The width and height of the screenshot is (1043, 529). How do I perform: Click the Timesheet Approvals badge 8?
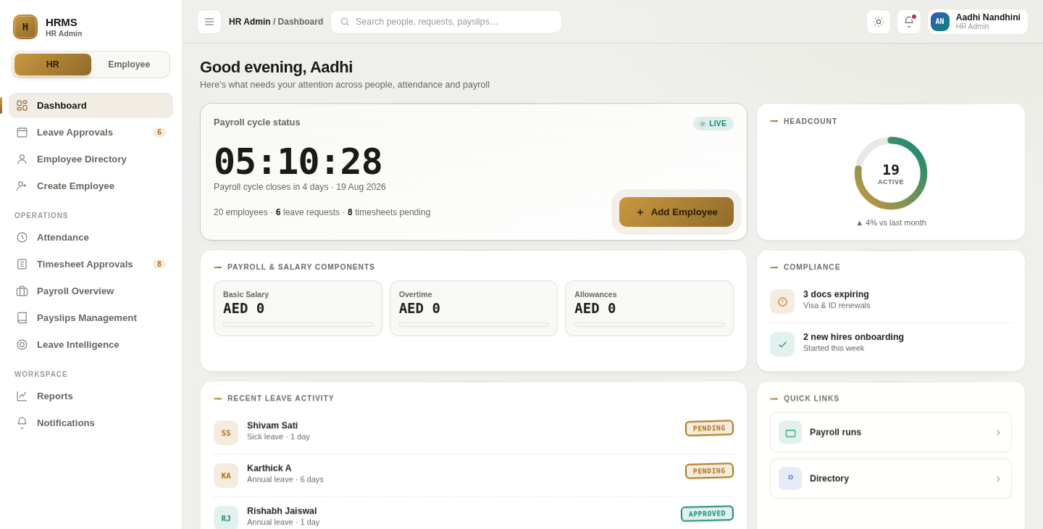coord(159,264)
